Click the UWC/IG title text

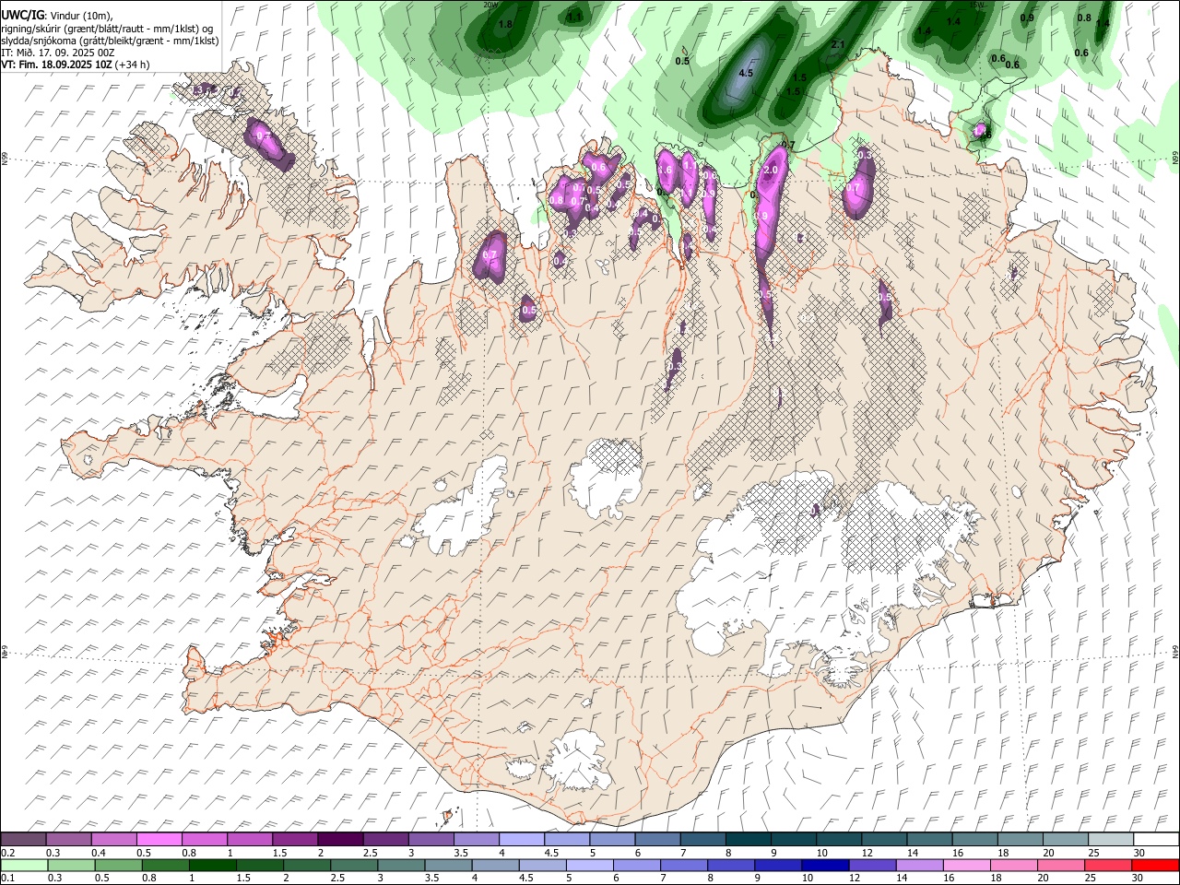click(x=22, y=16)
